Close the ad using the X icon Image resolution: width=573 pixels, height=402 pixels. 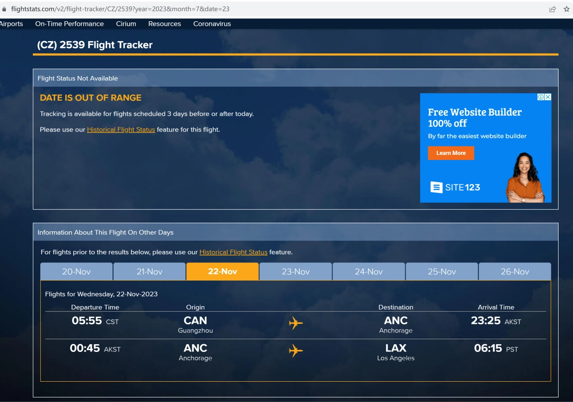(548, 97)
